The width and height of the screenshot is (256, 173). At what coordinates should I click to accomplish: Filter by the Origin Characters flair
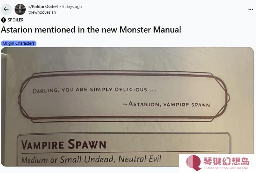click(18, 43)
